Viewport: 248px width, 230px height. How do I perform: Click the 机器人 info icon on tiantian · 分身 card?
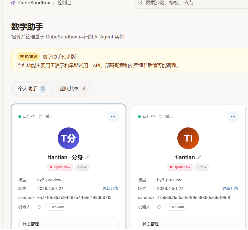[39, 207]
